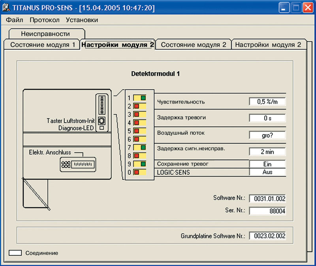Click the Software Nr. field 0031.01.002
Viewport: 316px width, 266px height.
tap(267, 199)
